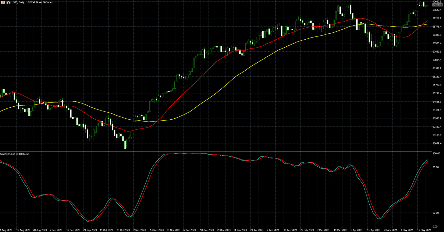This screenshot has height=232, width=444.
Task: Click the 40082.9 price scale label
Action: [x=437, y=2]
